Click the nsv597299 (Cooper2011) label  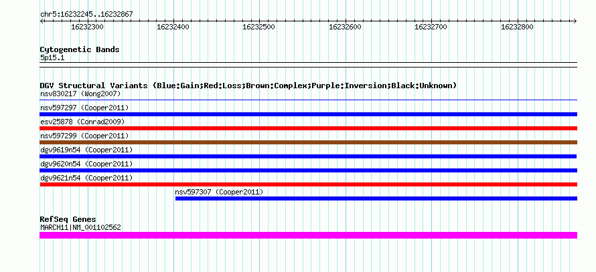pyautogui.click(x=84, y=136)
